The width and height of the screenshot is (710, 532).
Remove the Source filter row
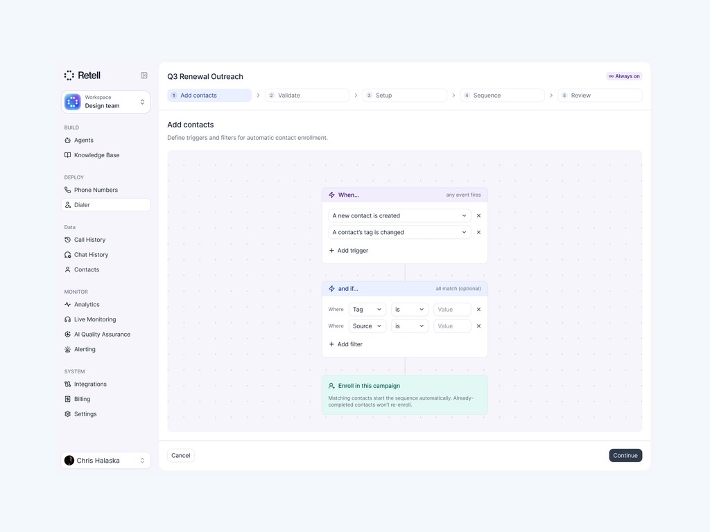[478, 326]
